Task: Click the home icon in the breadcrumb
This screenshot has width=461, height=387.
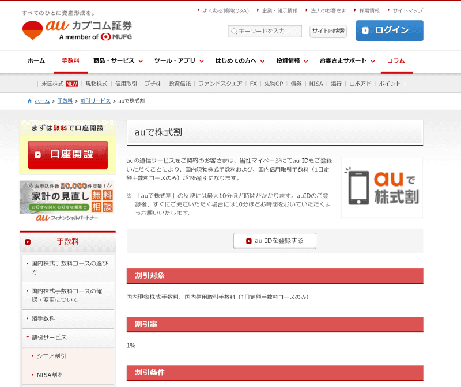Action: 28,101
